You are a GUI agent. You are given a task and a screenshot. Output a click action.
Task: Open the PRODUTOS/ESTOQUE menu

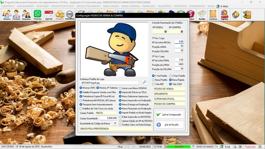click(x=63, y=6)
